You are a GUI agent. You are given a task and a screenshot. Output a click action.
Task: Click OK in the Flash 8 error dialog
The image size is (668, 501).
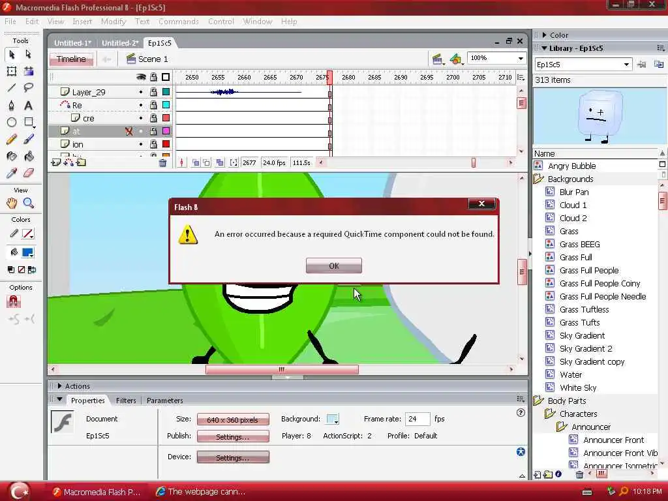click(x=334, y=266)
